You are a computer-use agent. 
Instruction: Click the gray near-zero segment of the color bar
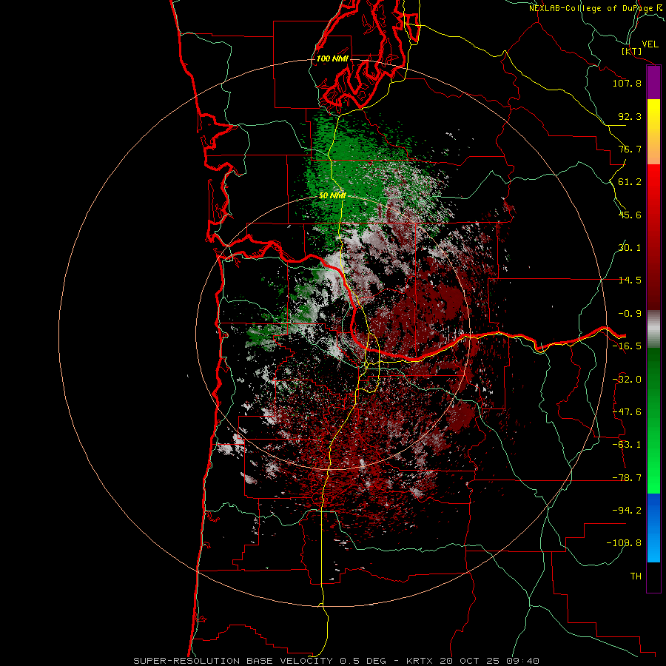[x=653, y=329]
